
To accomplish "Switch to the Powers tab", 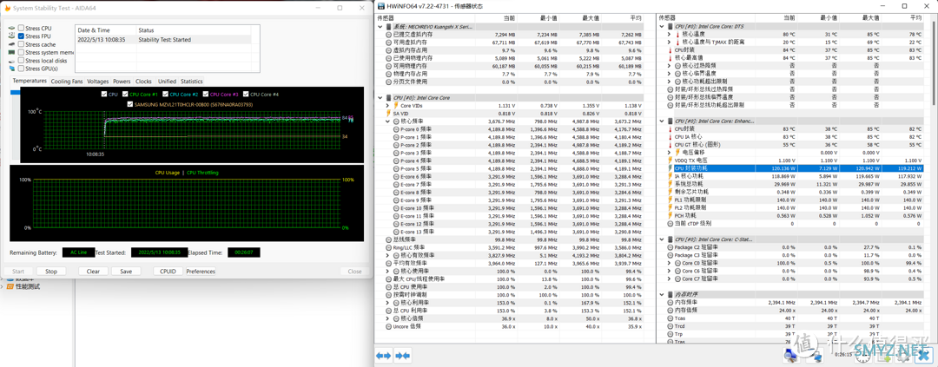I will click(x=122, y=82).
